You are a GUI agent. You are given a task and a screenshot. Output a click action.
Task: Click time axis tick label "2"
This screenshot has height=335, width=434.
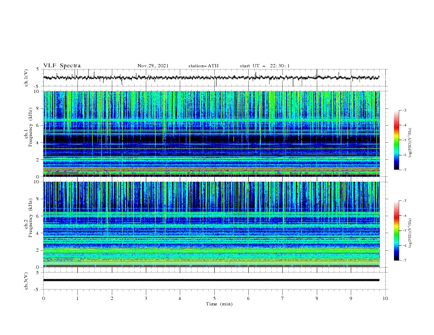112,298
